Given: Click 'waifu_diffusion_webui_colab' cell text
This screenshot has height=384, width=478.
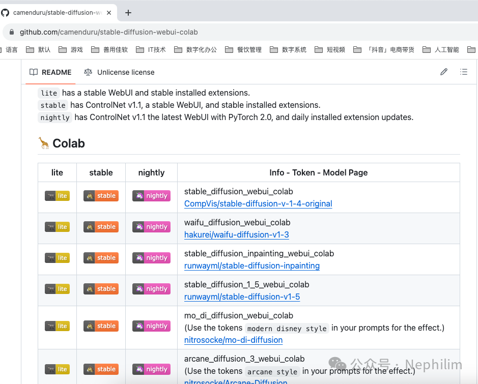Looking at the screenshot, I should coord(237,223).
